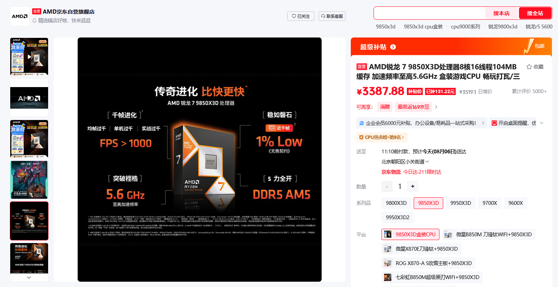
Task: Select the 9950X3D2 series option
Action: click(x=398, y=217)
